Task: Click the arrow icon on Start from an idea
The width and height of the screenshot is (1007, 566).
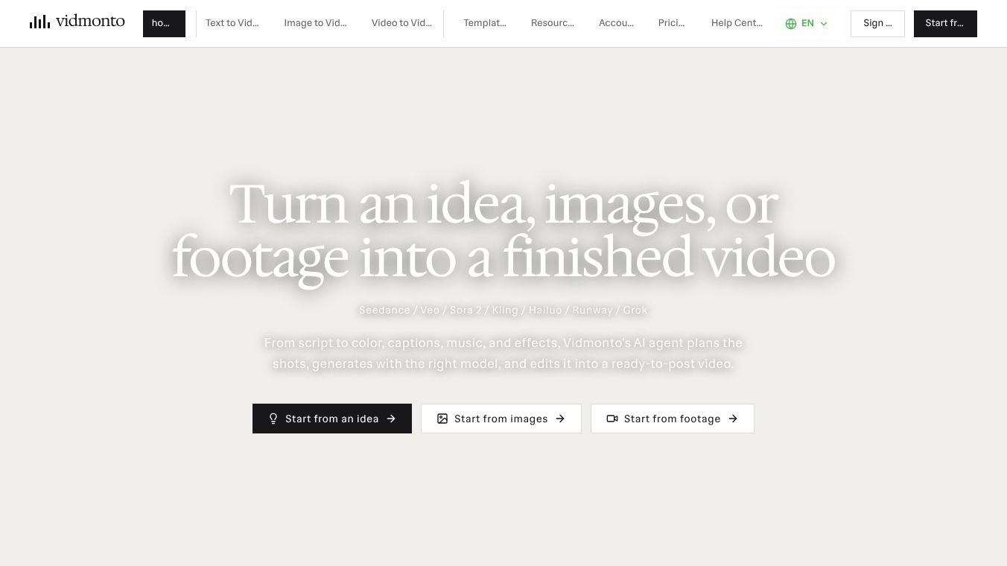Action: (391, 419)
